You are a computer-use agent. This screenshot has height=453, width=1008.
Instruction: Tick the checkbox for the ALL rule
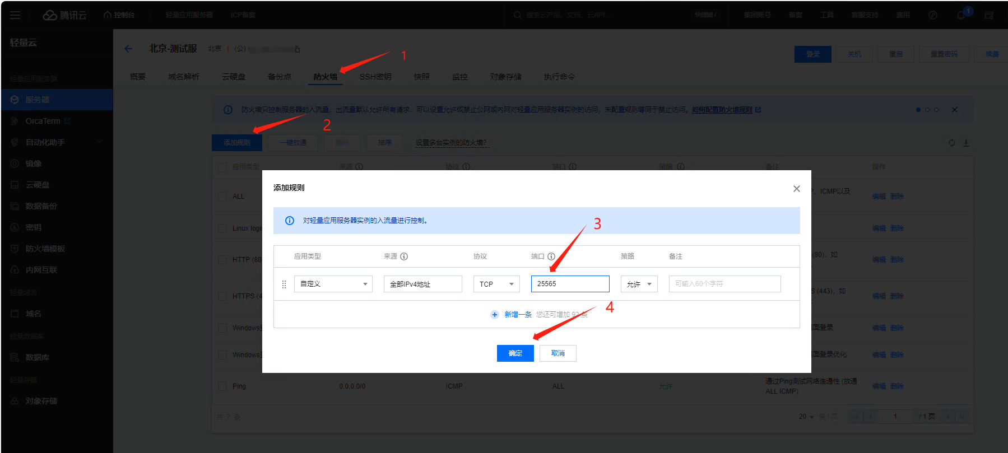(222, 197)
